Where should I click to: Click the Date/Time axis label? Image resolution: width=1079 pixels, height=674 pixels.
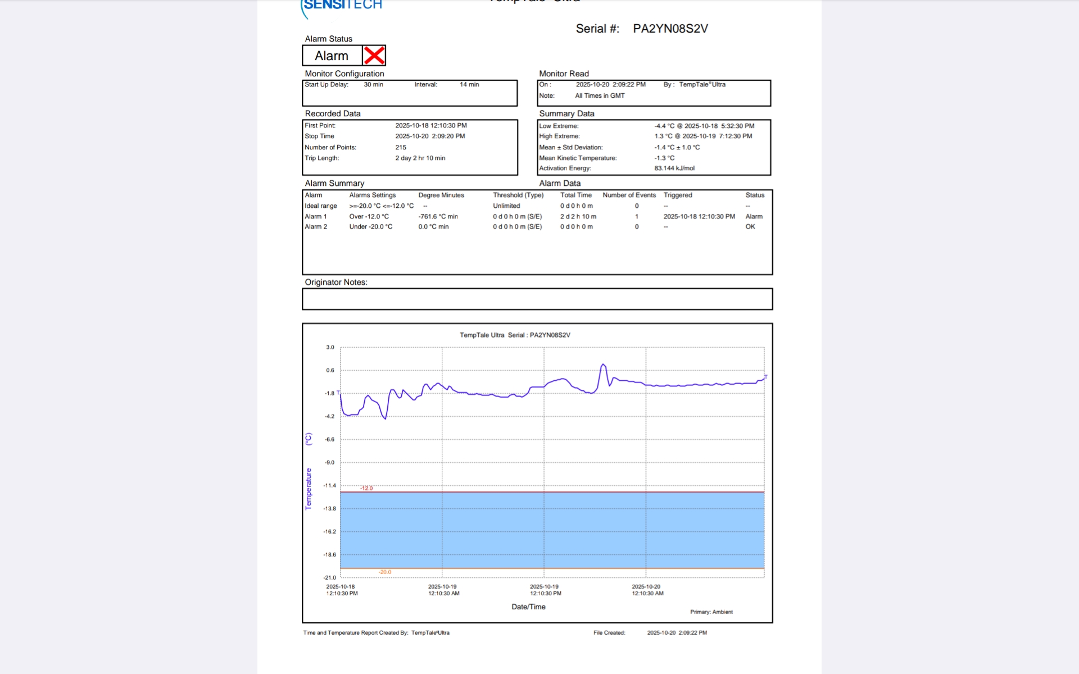(528, 607)
